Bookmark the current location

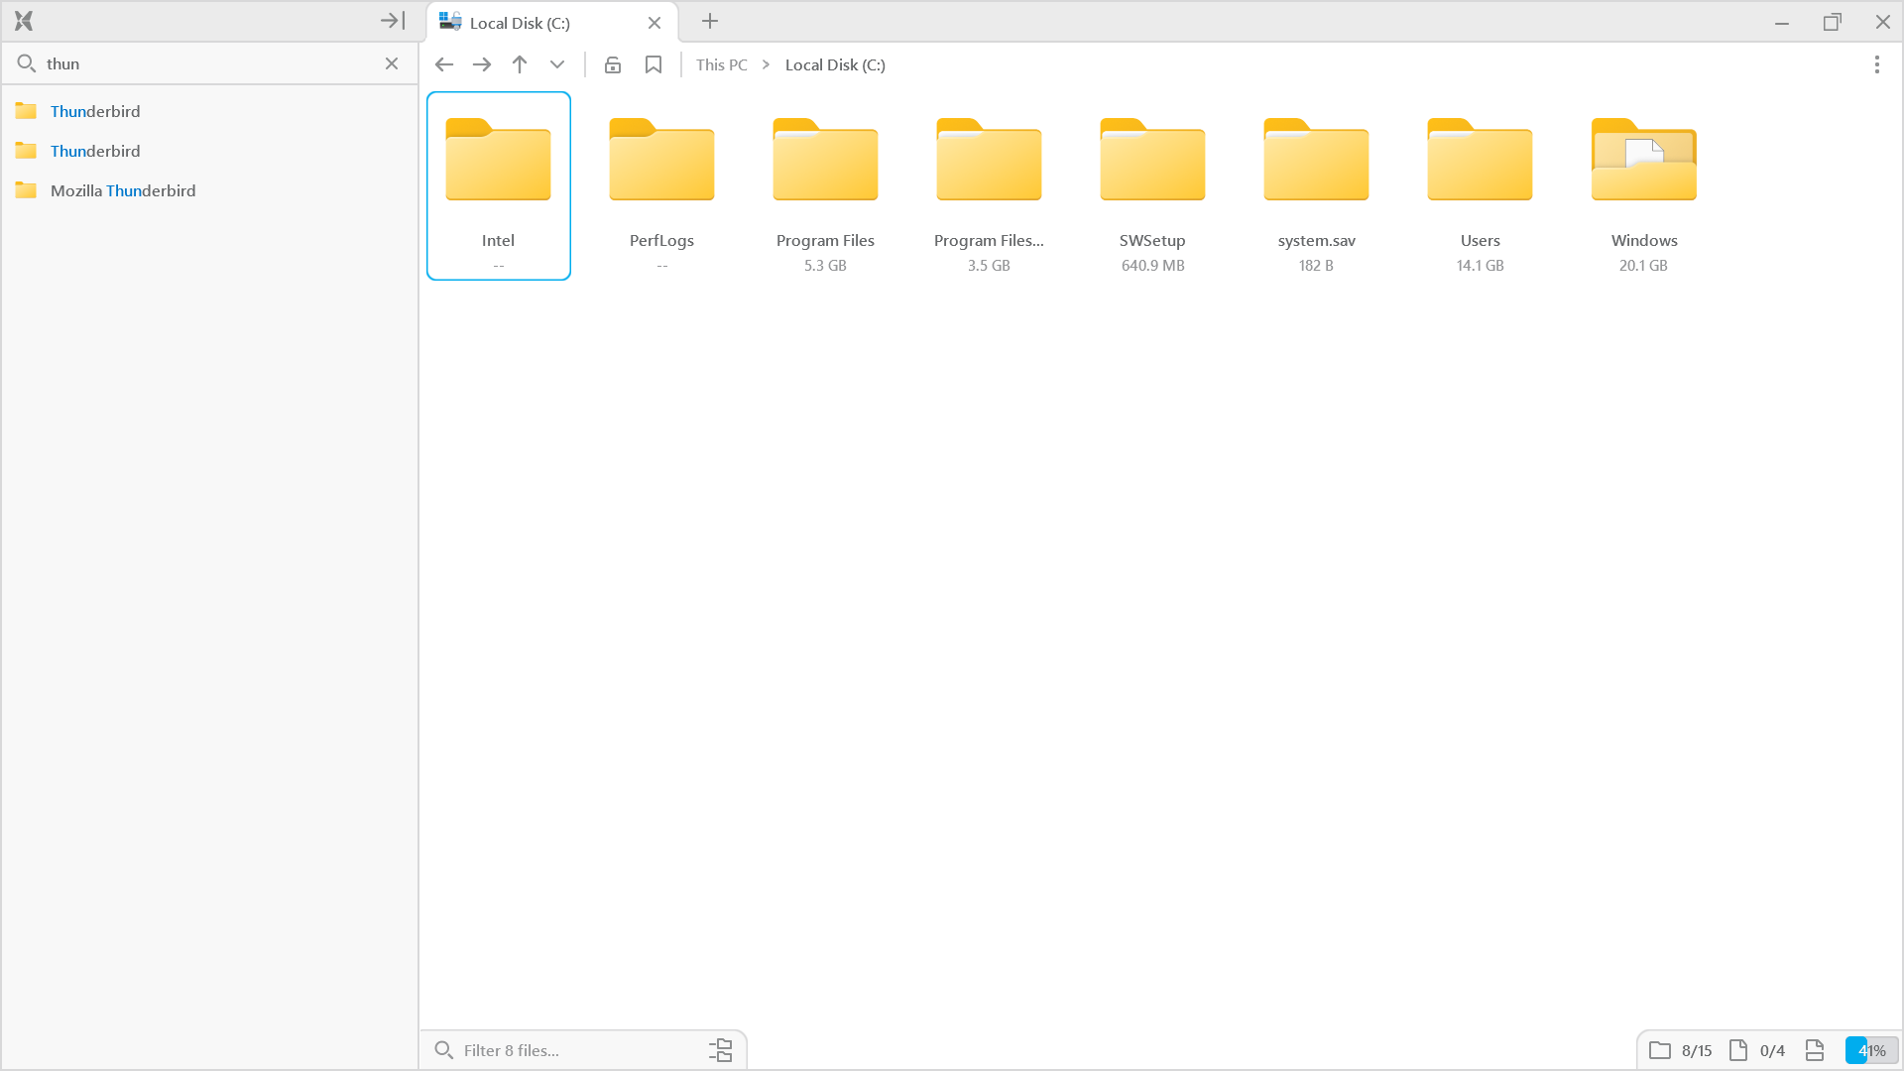click(x=653, y=63)
